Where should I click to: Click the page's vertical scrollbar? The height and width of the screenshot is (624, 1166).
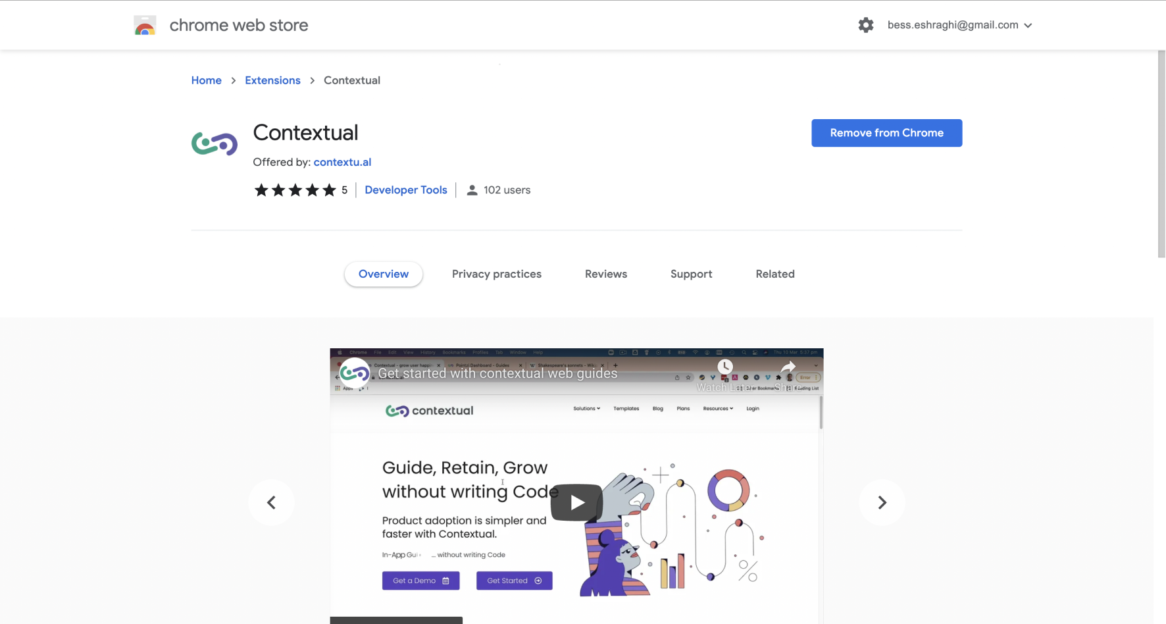(1161, 155)
